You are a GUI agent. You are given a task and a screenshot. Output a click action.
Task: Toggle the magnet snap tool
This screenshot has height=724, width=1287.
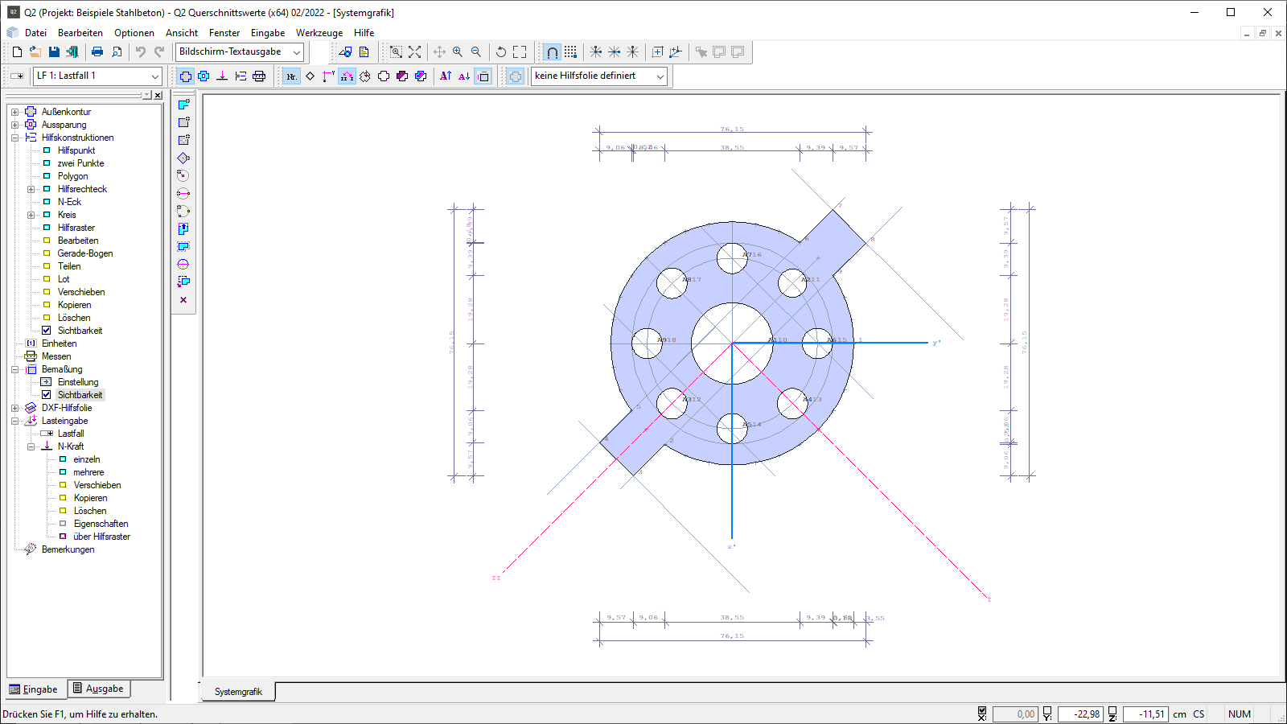(552, 51)
